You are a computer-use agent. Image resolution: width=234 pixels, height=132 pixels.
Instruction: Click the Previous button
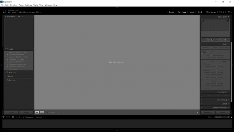(208, 113)
